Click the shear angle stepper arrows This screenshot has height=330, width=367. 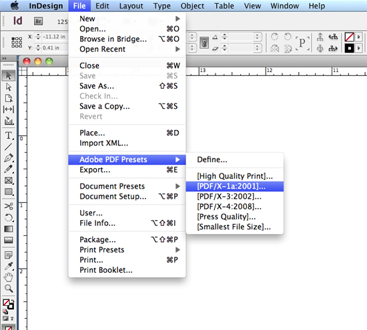pyautogui.click(x=224, y=48)
